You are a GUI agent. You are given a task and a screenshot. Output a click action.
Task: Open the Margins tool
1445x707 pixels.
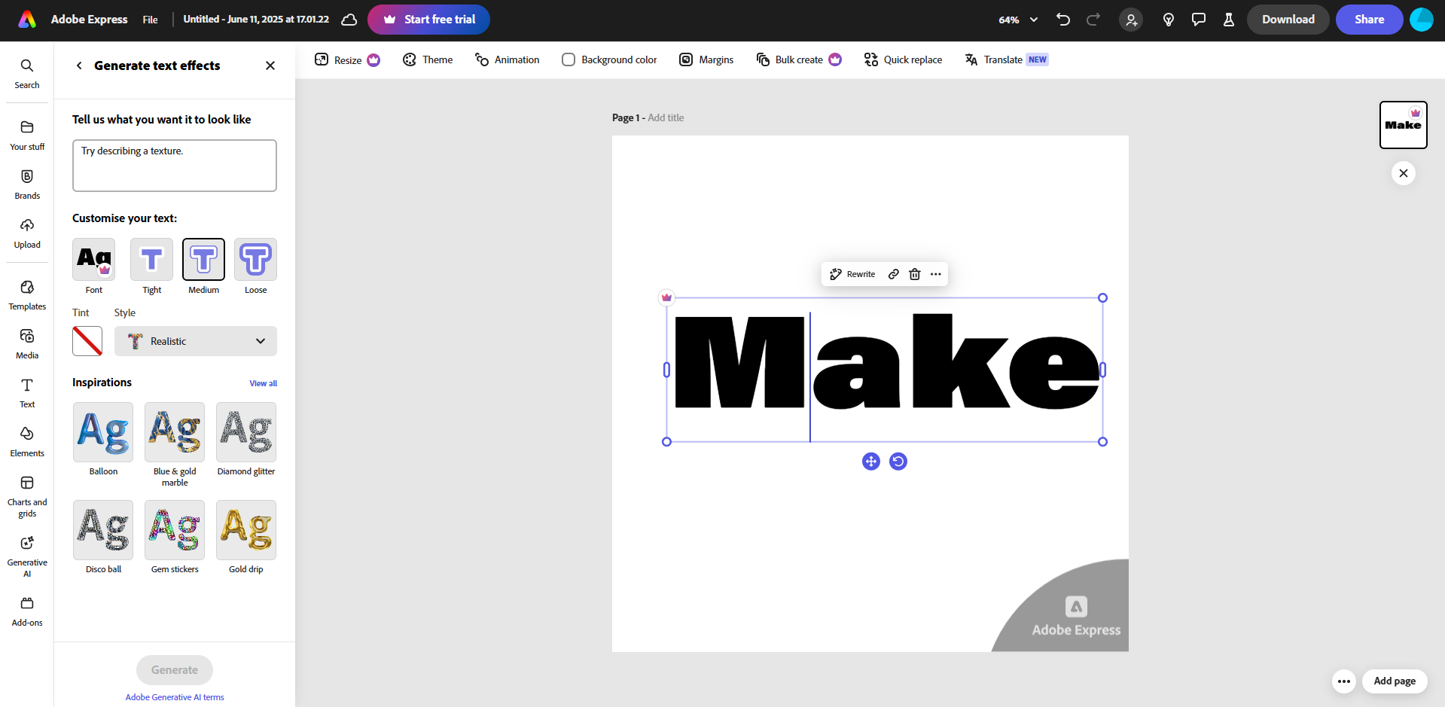706,59
